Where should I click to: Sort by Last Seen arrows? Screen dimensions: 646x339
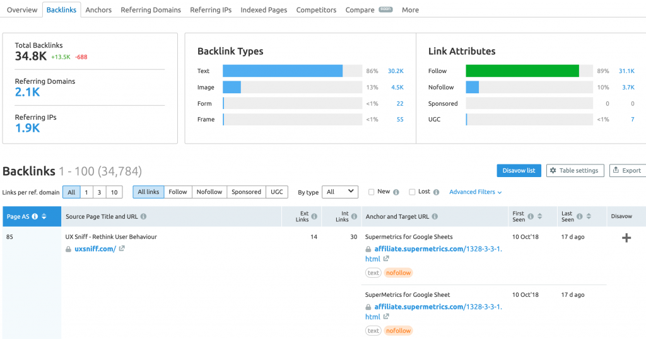pos(589,216)
